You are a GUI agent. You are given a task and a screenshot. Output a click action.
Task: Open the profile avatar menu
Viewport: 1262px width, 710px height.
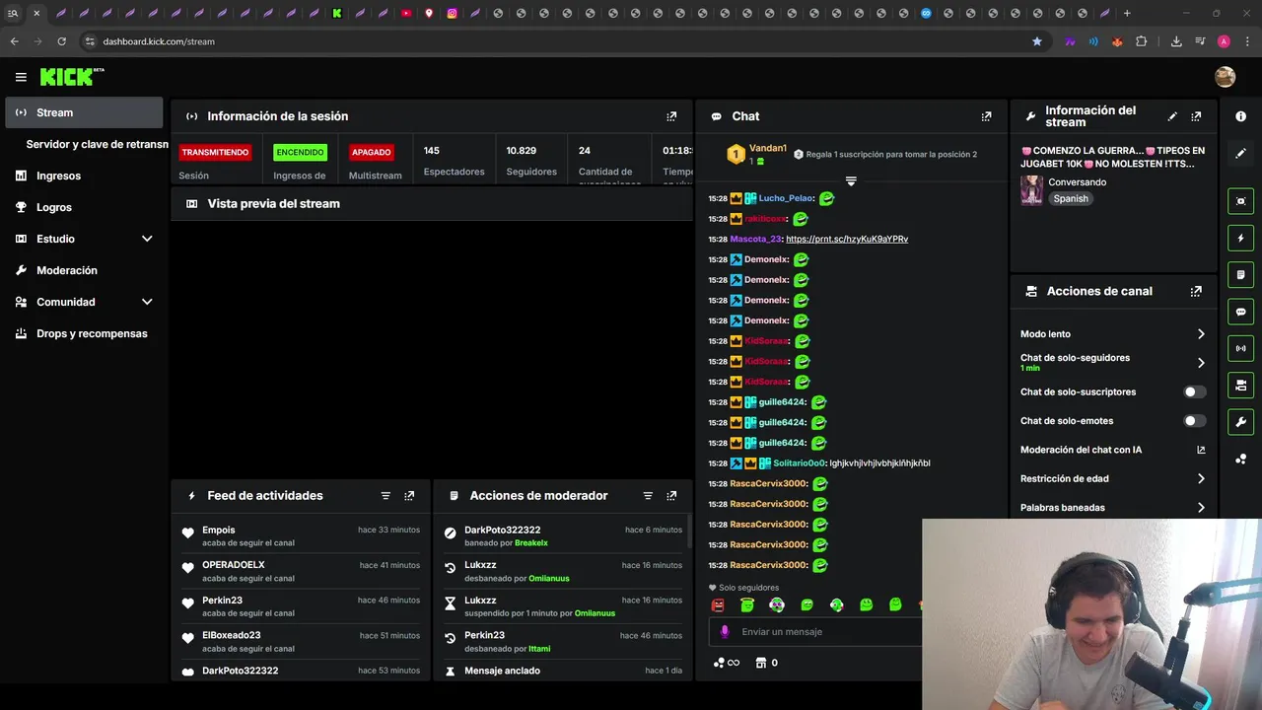1225,77
